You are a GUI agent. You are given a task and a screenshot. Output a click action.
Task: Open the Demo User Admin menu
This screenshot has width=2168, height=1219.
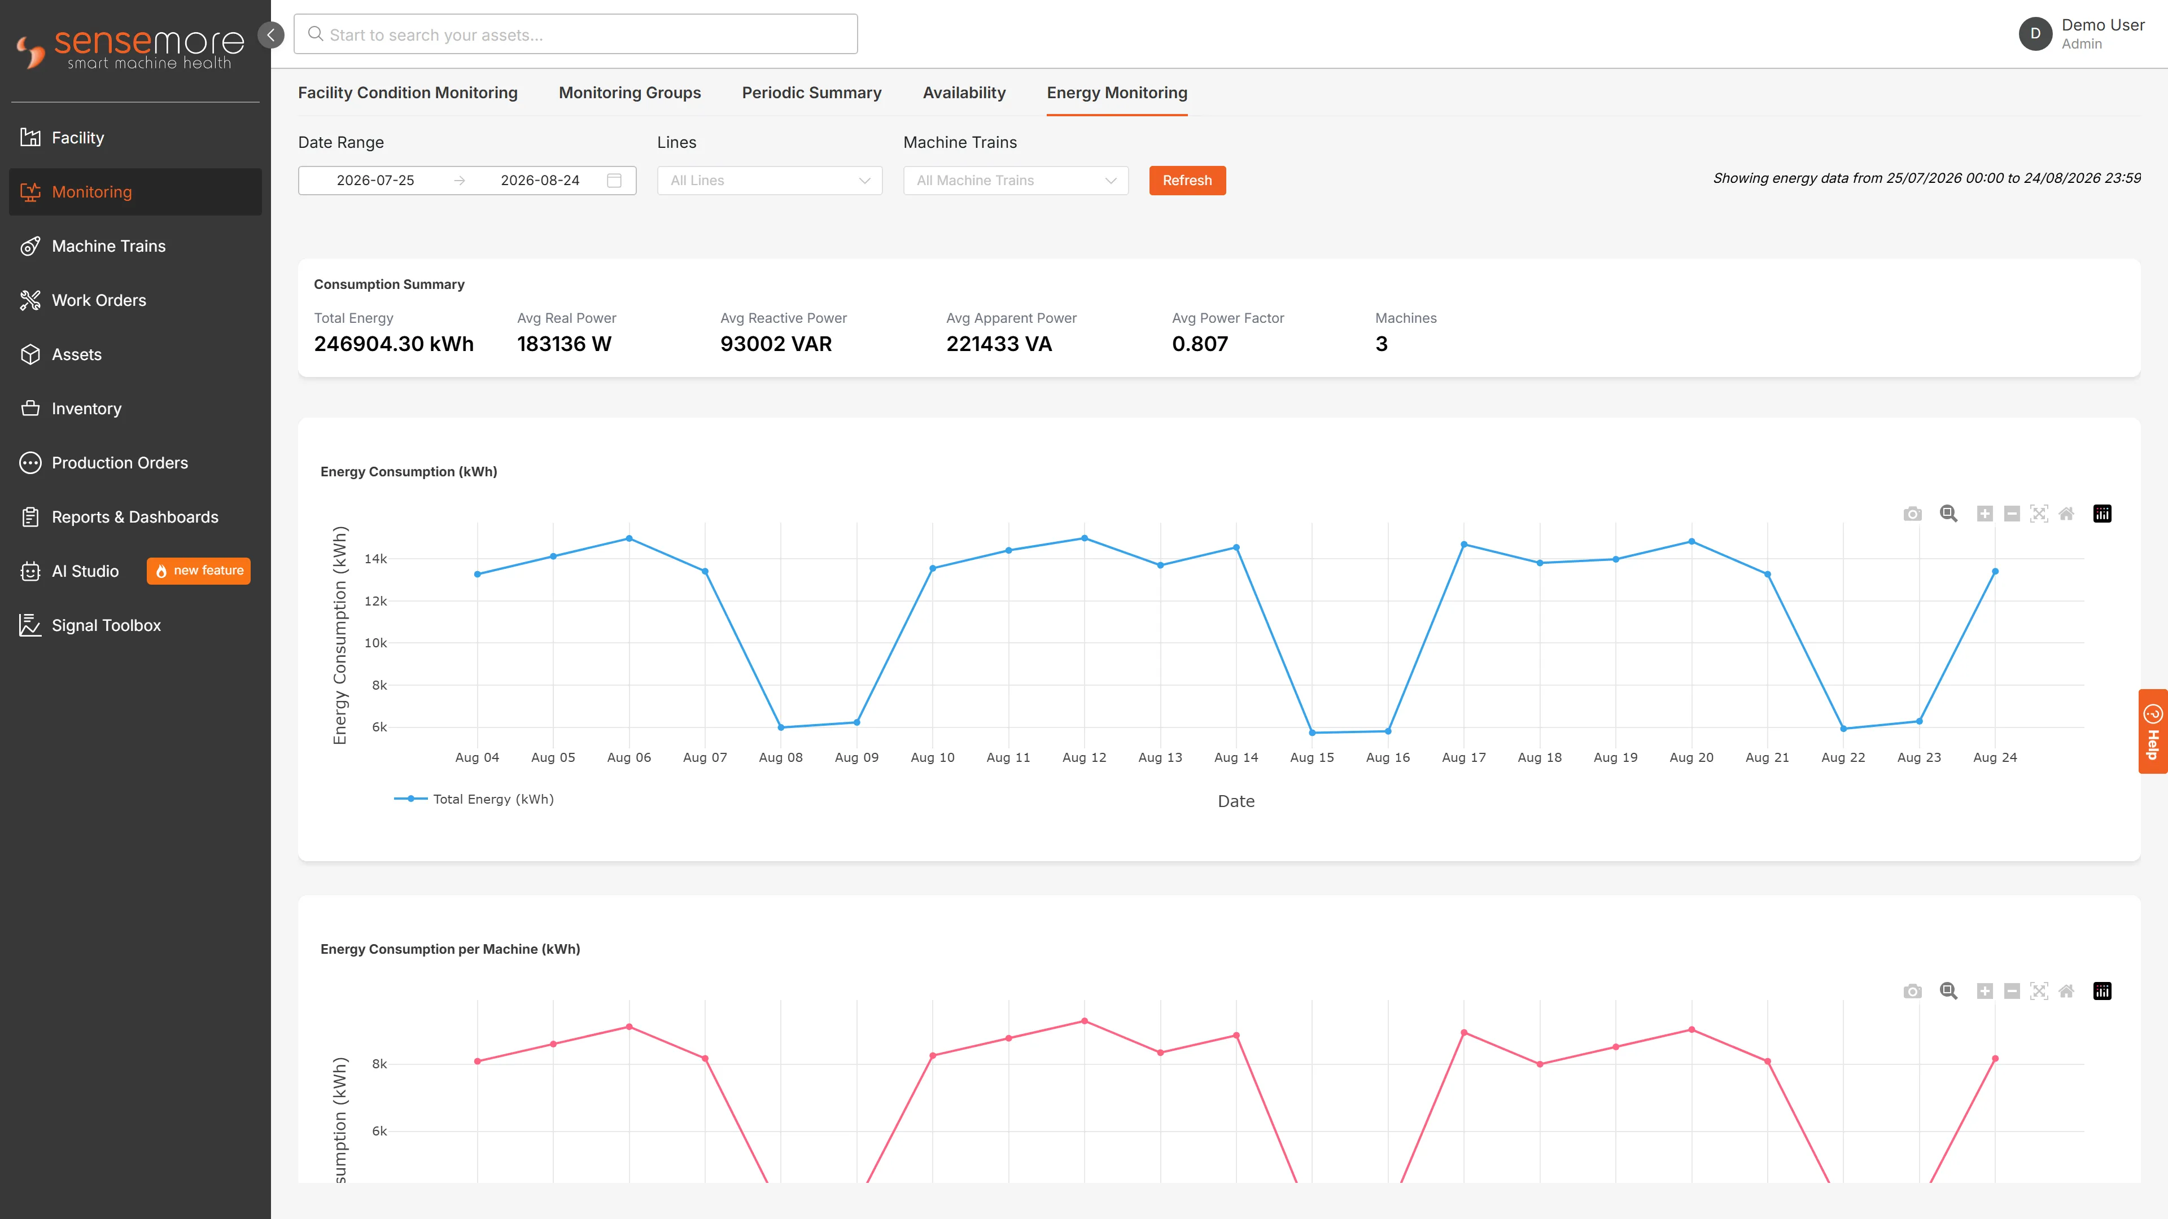(x=2082, y=34)
